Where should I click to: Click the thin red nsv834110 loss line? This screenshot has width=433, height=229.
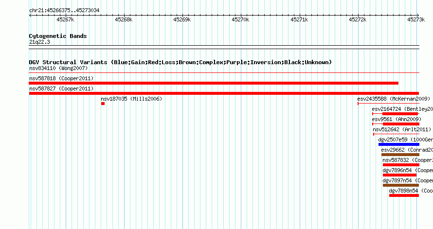pyautogui.click(x=224, y=73)
